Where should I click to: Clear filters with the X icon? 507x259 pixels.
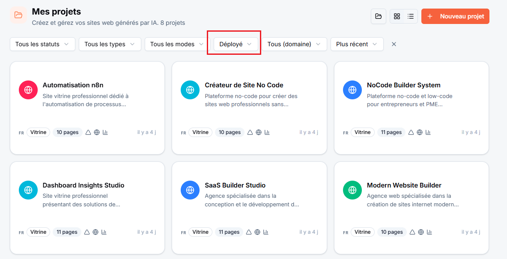coord(394,44)
